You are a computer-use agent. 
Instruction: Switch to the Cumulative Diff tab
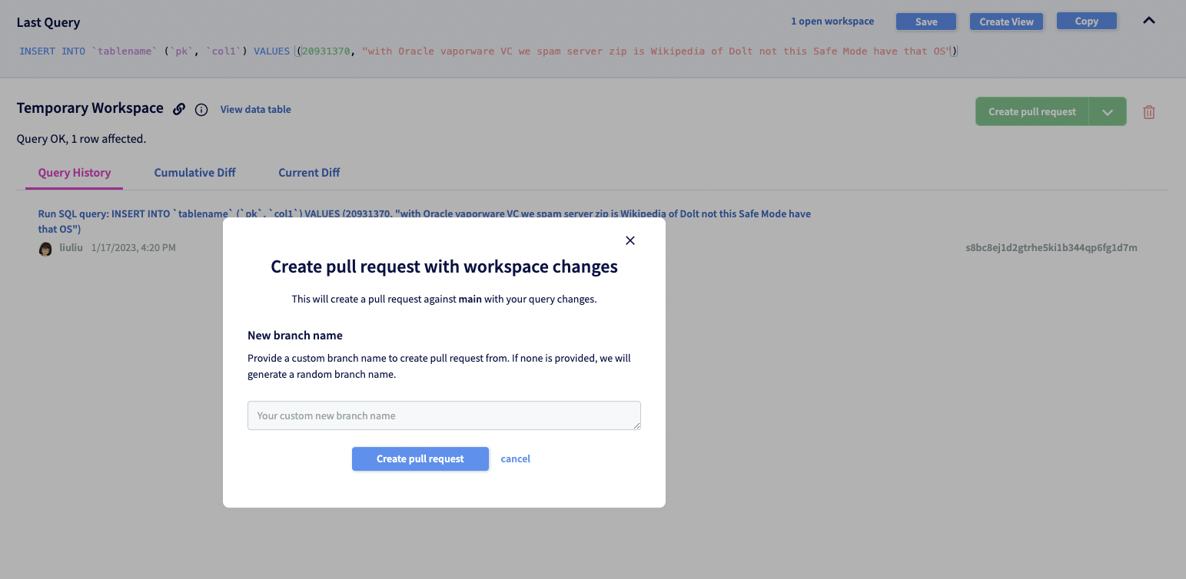[194, 172]
